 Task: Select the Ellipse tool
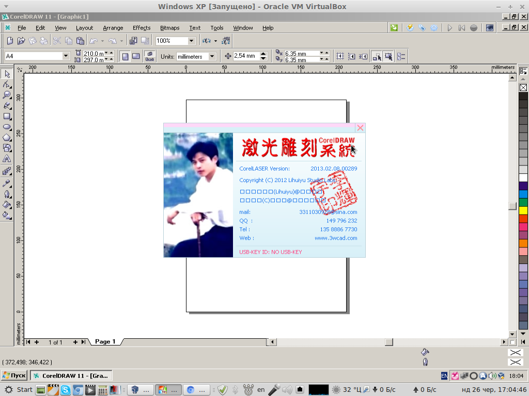7,127
